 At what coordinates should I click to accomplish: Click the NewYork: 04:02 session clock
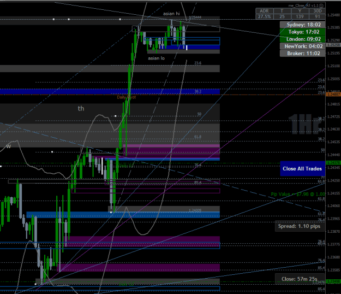click(302, 46)
